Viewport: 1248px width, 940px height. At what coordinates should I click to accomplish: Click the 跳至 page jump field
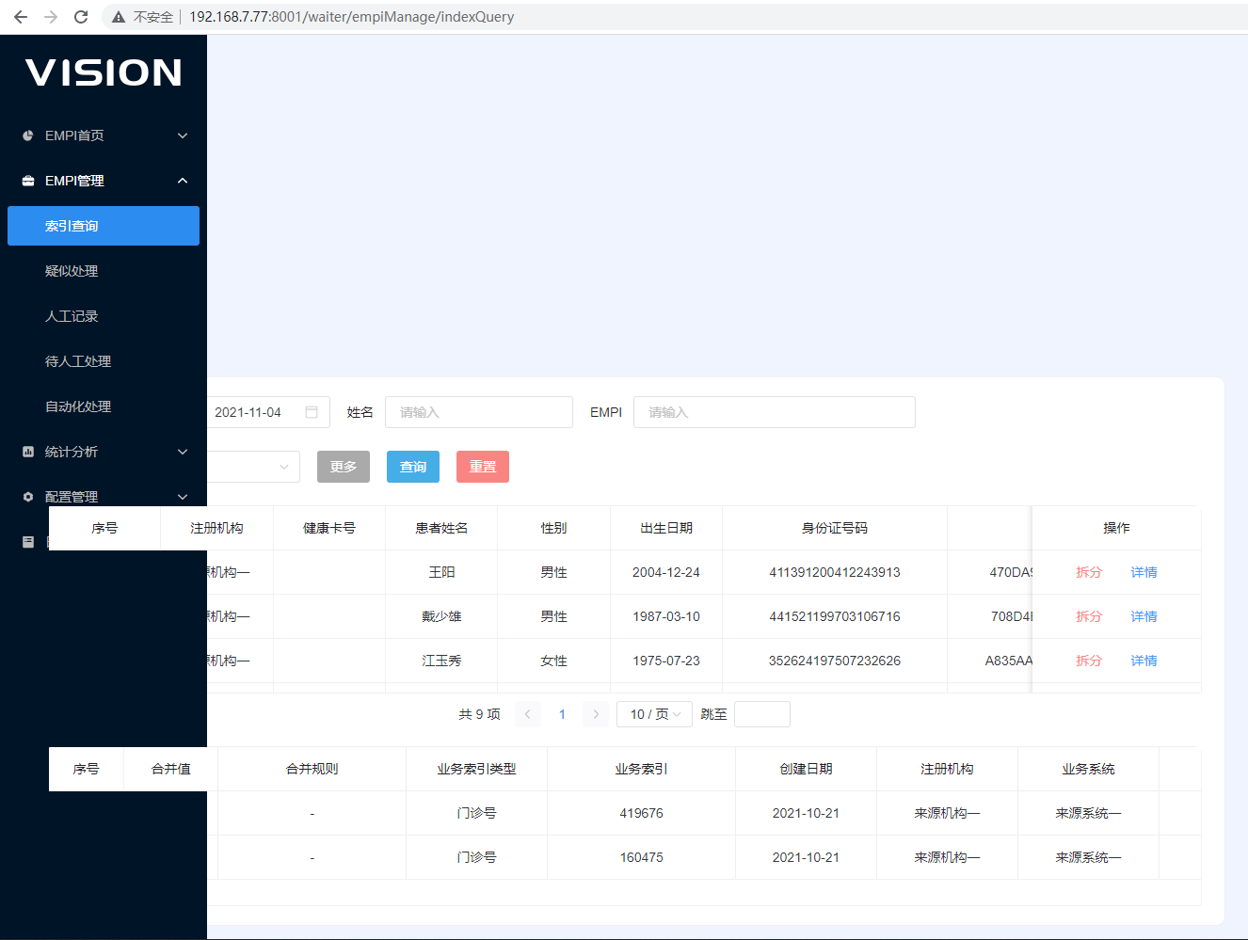click(x=762, y=714)
